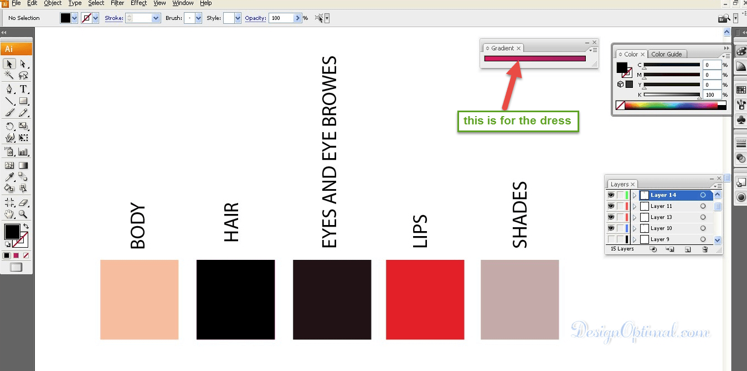Select the Symbol Sprayer tool

(9, 151)
